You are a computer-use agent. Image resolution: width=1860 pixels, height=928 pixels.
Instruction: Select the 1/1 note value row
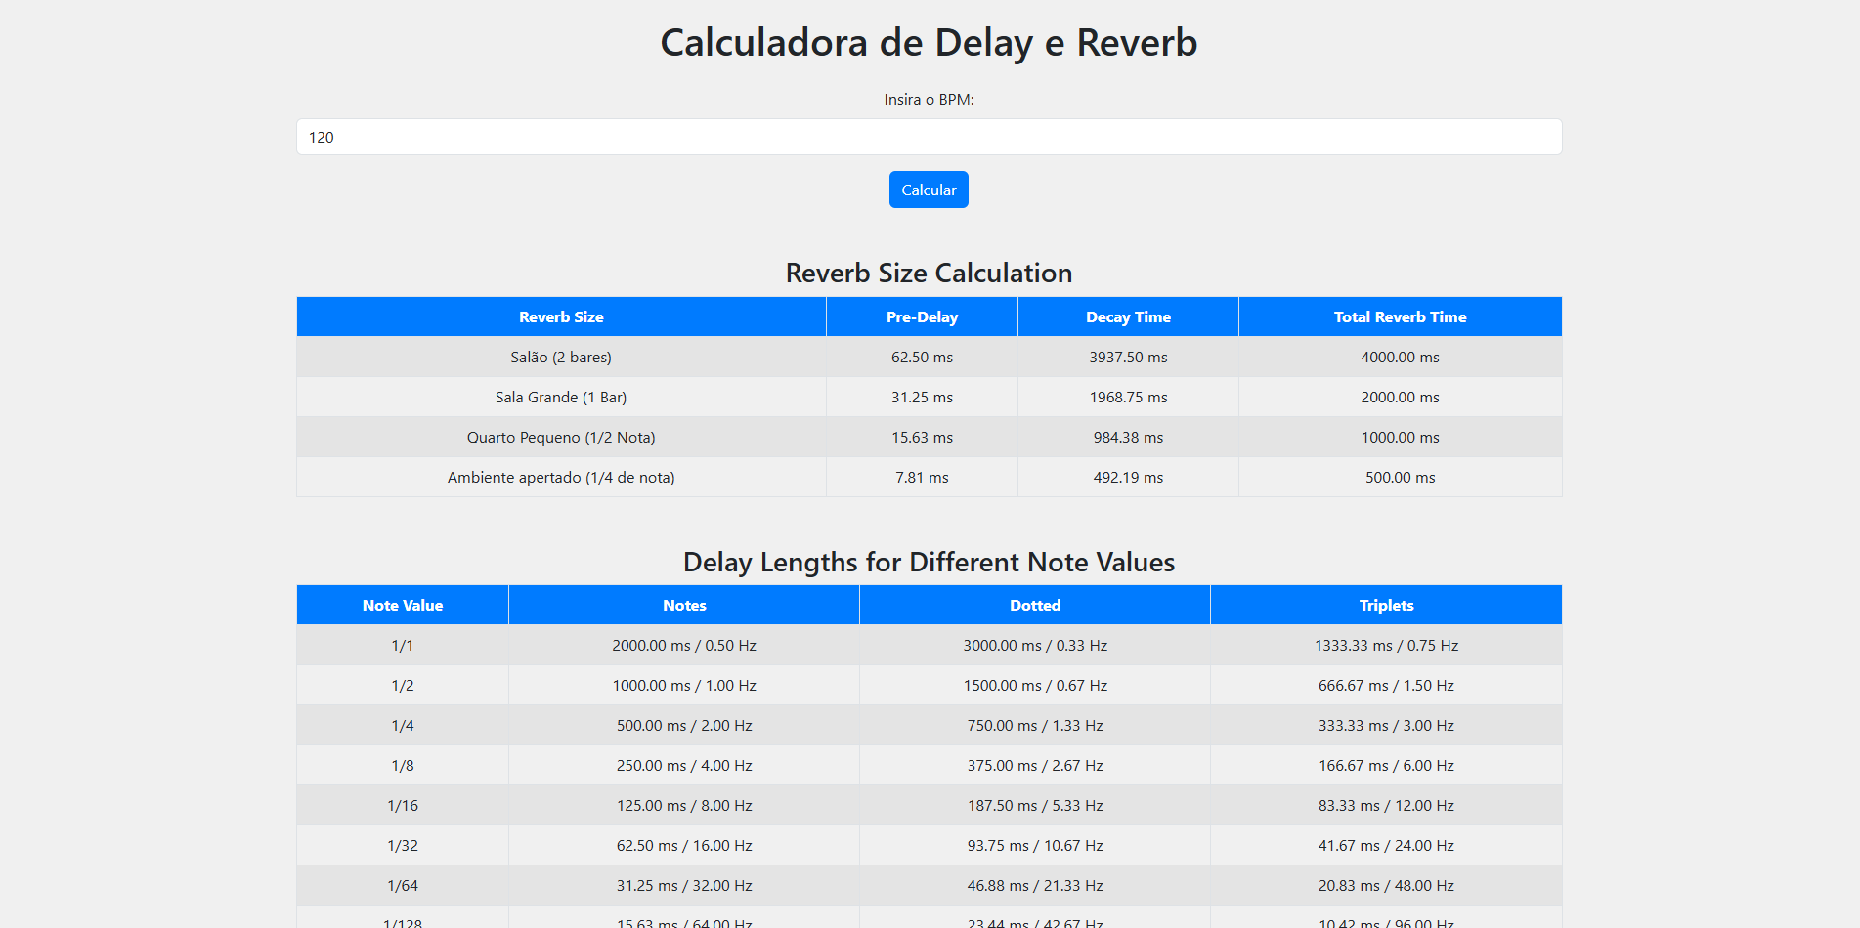[402, 645]
